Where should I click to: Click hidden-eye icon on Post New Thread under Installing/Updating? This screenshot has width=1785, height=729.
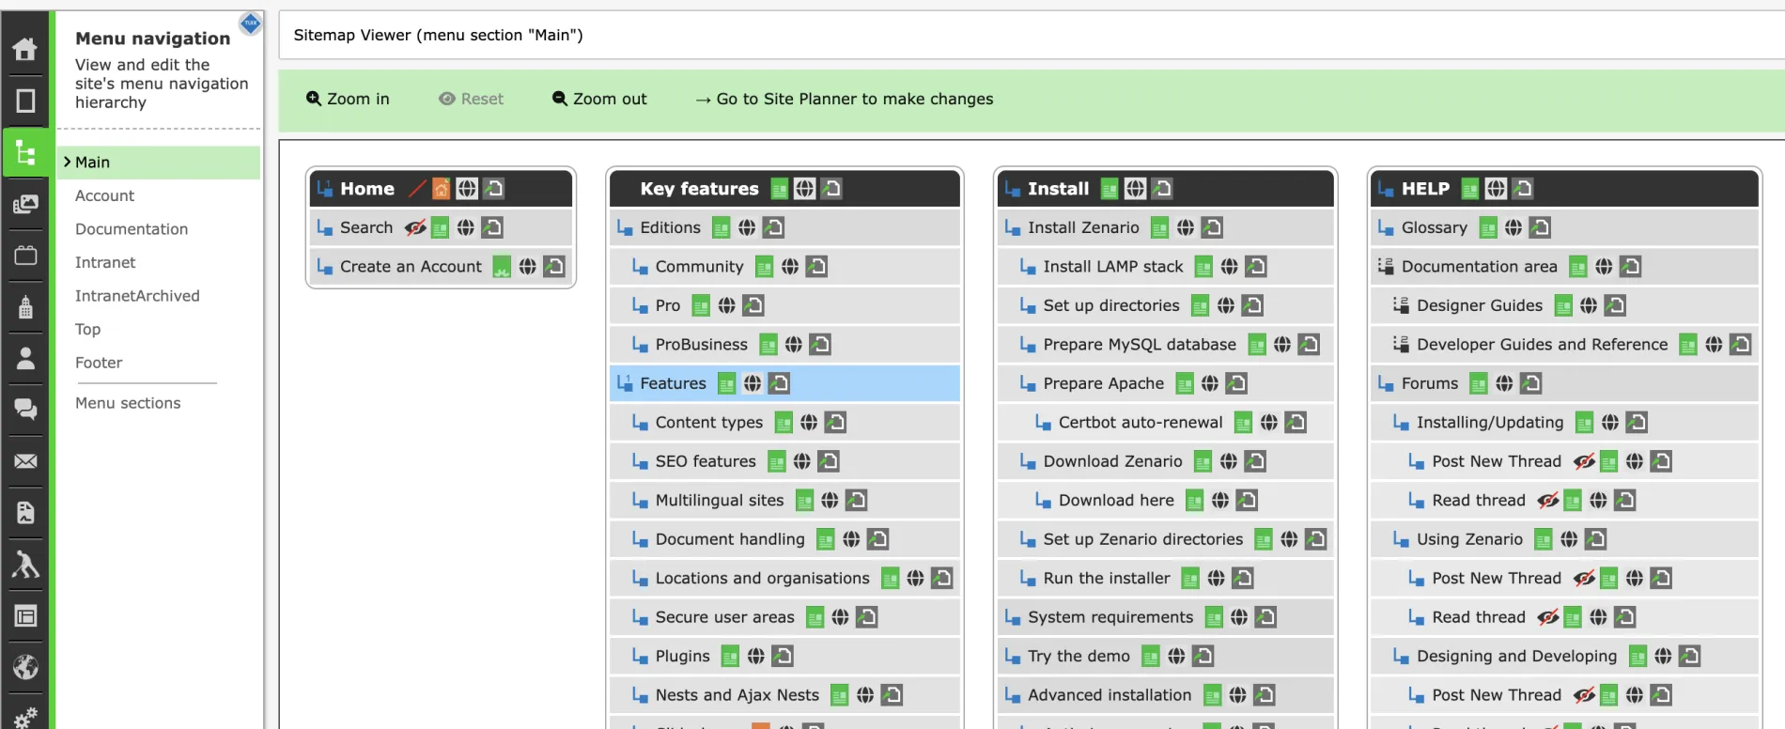coord(1584,461)
